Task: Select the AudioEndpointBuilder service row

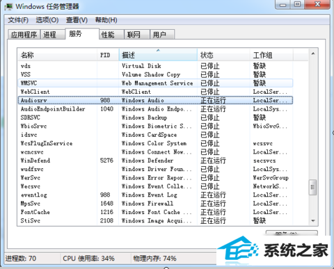Action: pos(155,109)
